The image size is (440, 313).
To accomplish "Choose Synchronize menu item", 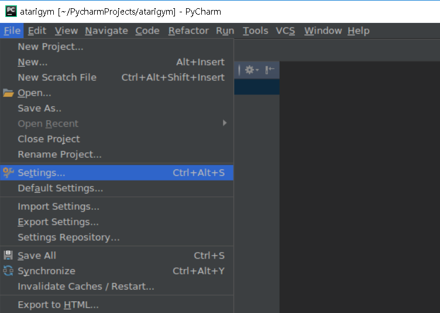I will pos(117,271).
